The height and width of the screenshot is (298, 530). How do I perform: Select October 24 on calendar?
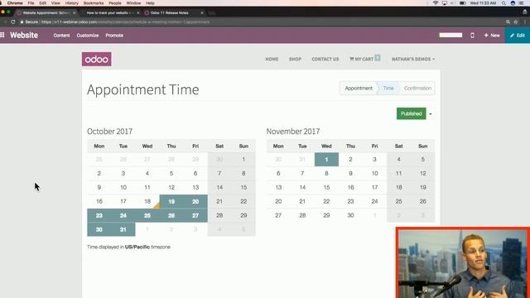coord(123,215)
